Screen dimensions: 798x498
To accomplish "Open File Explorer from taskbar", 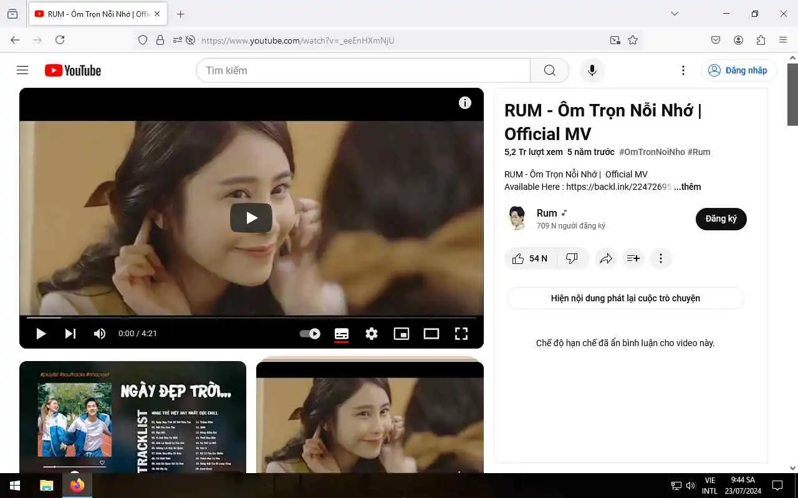I will [47, 486].
